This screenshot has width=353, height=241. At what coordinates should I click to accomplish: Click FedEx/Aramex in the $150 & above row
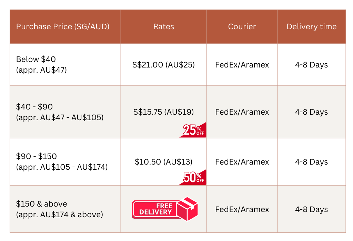(242, 209)
